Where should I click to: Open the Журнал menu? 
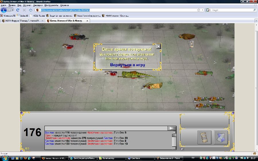tap(27, 5)
